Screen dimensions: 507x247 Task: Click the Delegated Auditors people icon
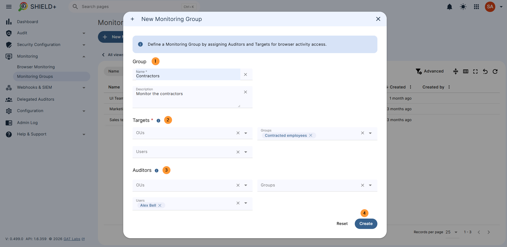point(9,99)
